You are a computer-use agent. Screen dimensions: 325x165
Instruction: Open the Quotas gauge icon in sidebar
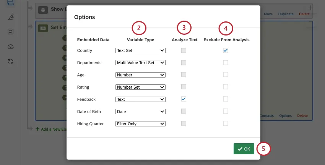[x=11, y=47]
